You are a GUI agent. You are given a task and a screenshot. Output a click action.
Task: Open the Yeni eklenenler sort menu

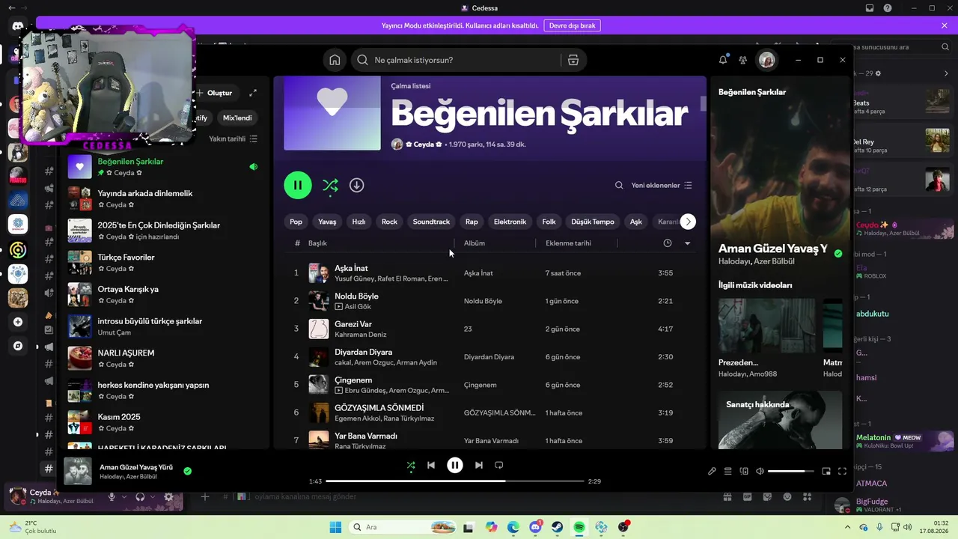click(x=662, y=185)
